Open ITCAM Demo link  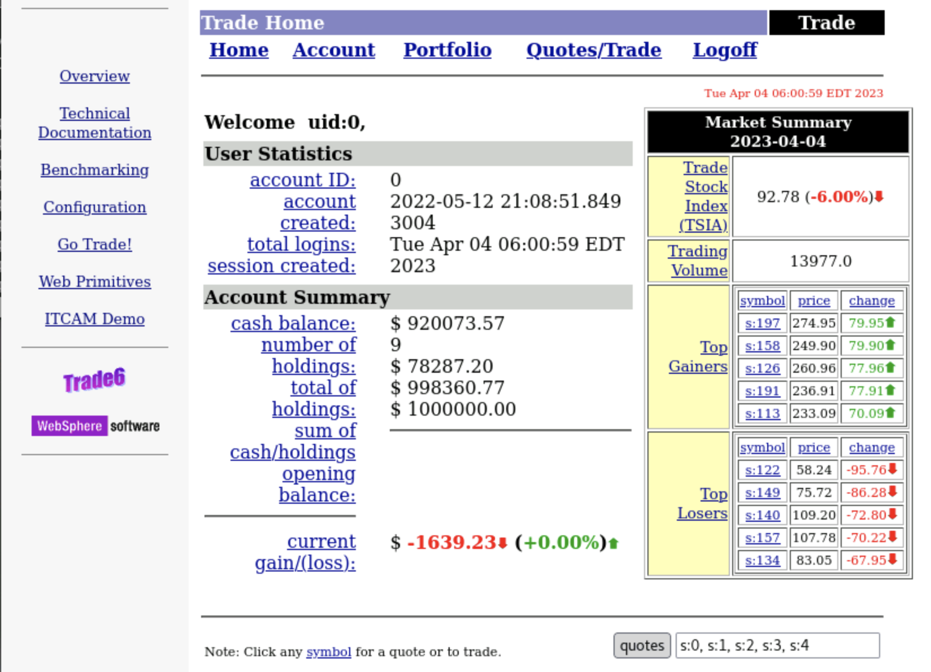(95, 318)
